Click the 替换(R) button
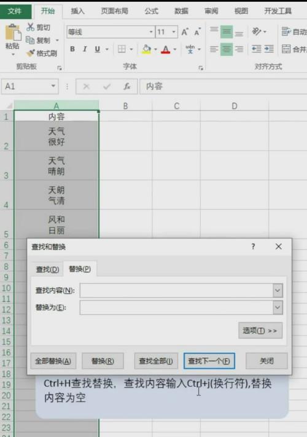The height and width of the screenshot is (437, 307). click(103, 361)
